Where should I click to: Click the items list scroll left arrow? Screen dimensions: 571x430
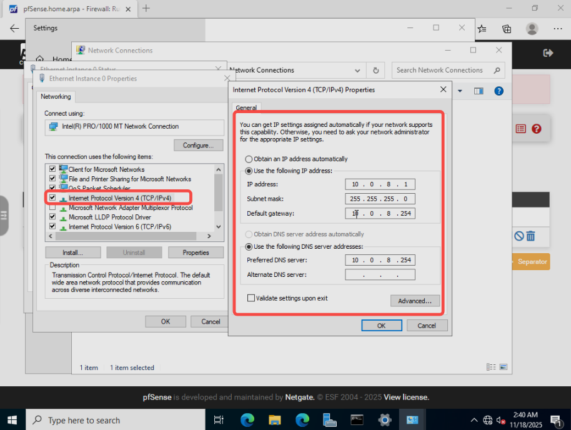(51, 236)
